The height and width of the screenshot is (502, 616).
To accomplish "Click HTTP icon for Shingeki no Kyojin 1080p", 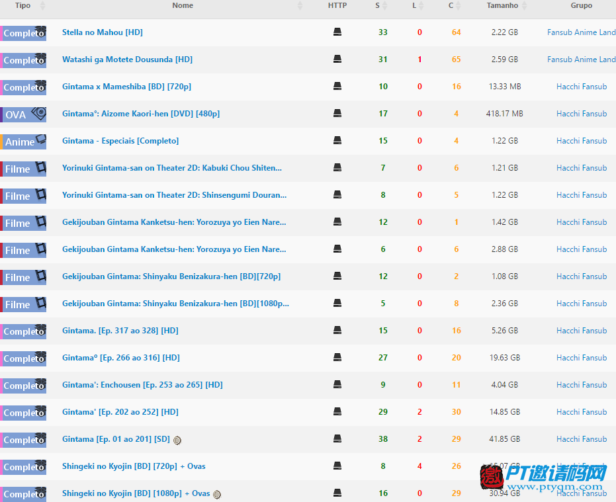I will [x=337, y=493].
